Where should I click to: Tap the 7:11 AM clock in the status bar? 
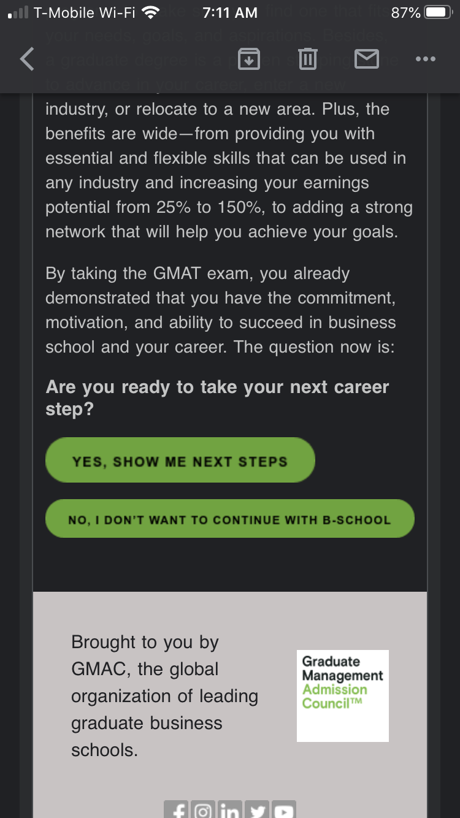coord(230,12)
